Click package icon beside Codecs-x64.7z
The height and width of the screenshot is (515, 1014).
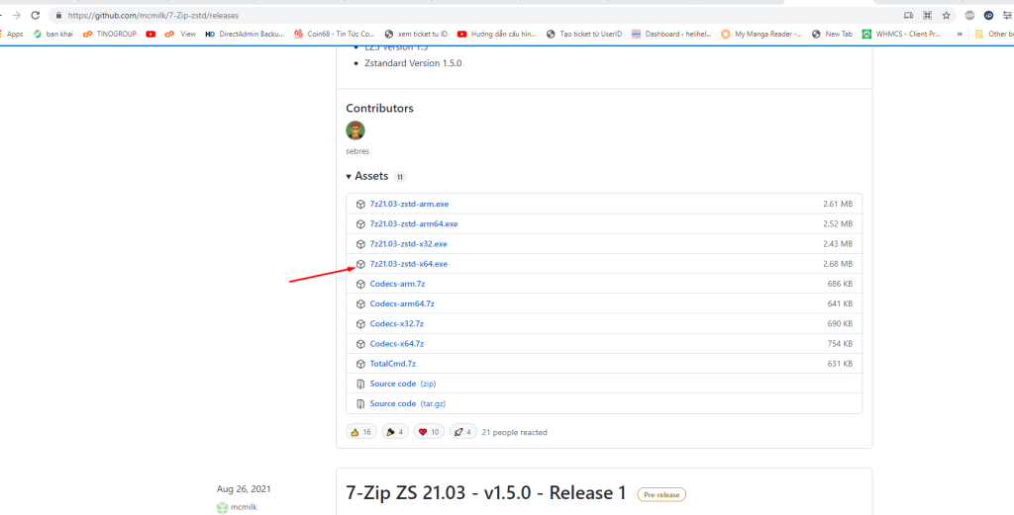pyautogui.click(x=360, y=343)
